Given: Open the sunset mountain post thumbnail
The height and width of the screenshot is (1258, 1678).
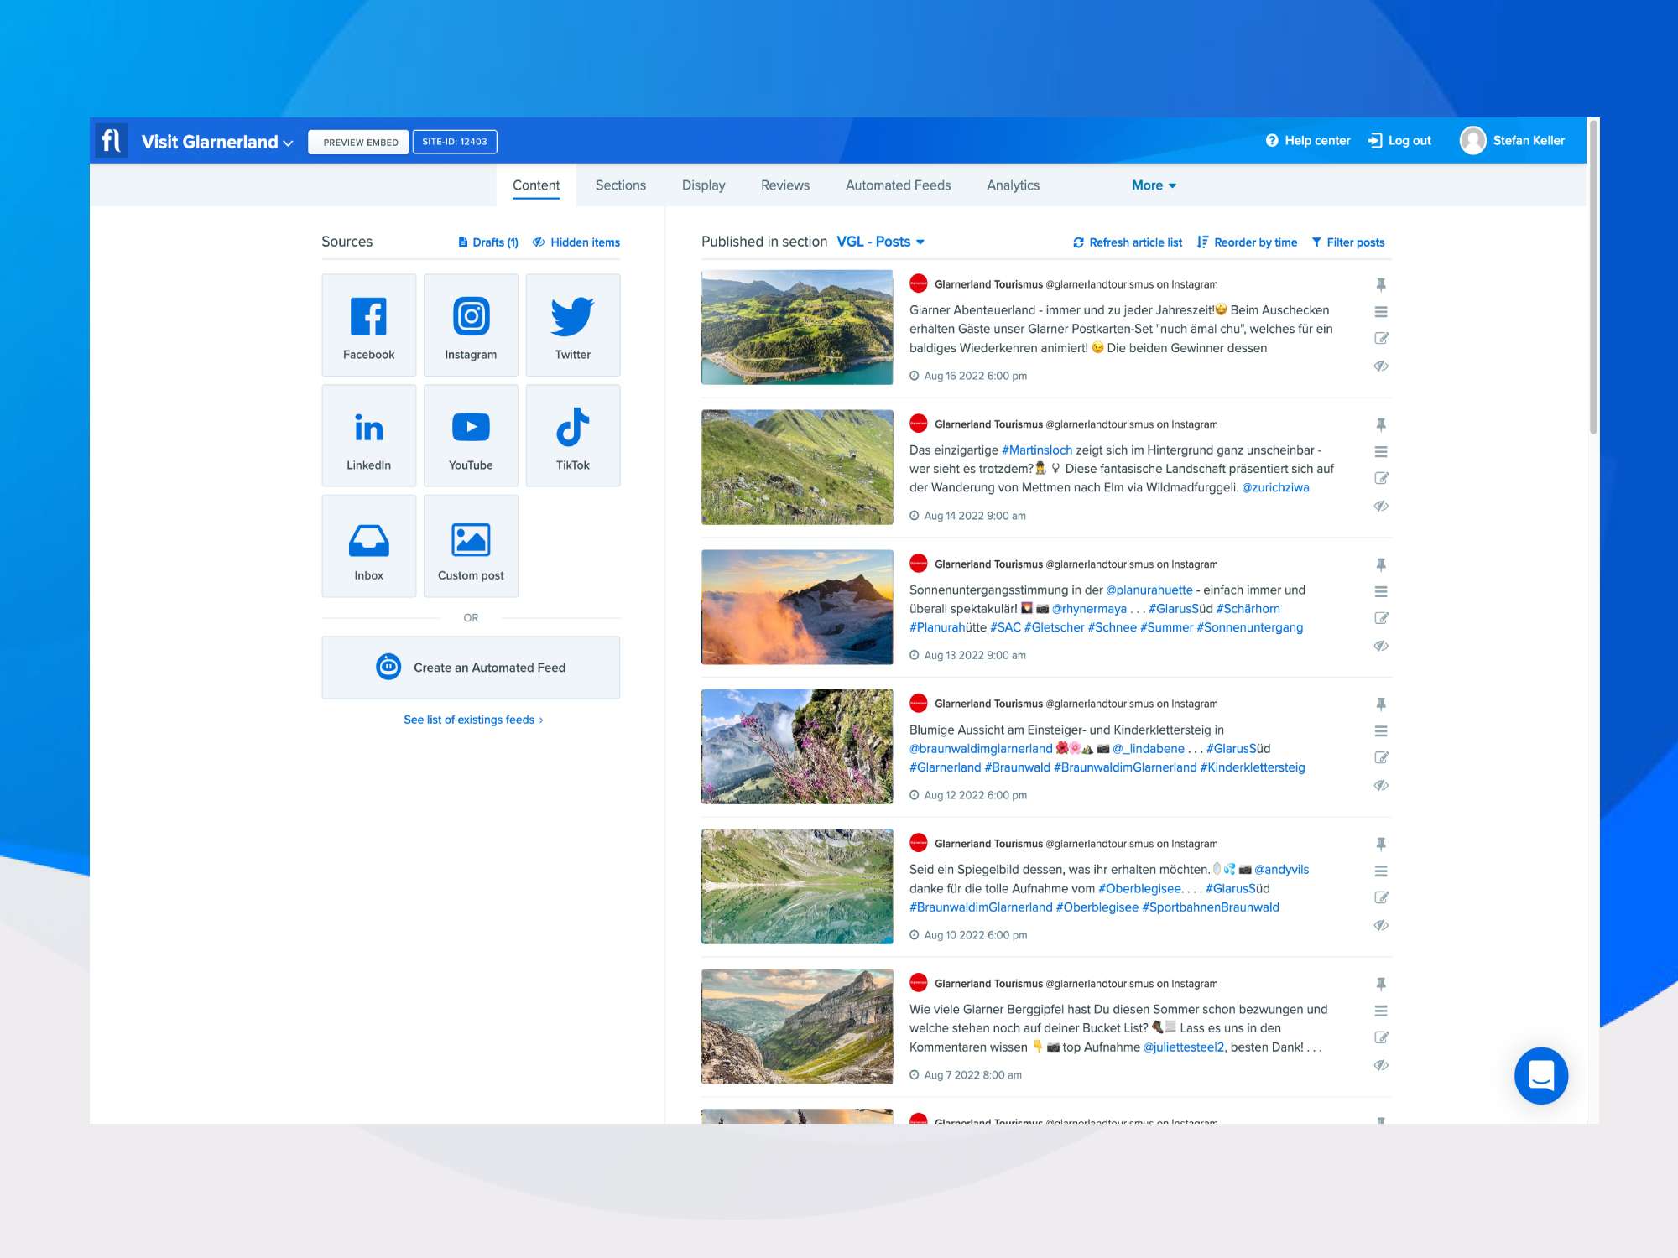Looking at the screenshot, I should point(796,607).
